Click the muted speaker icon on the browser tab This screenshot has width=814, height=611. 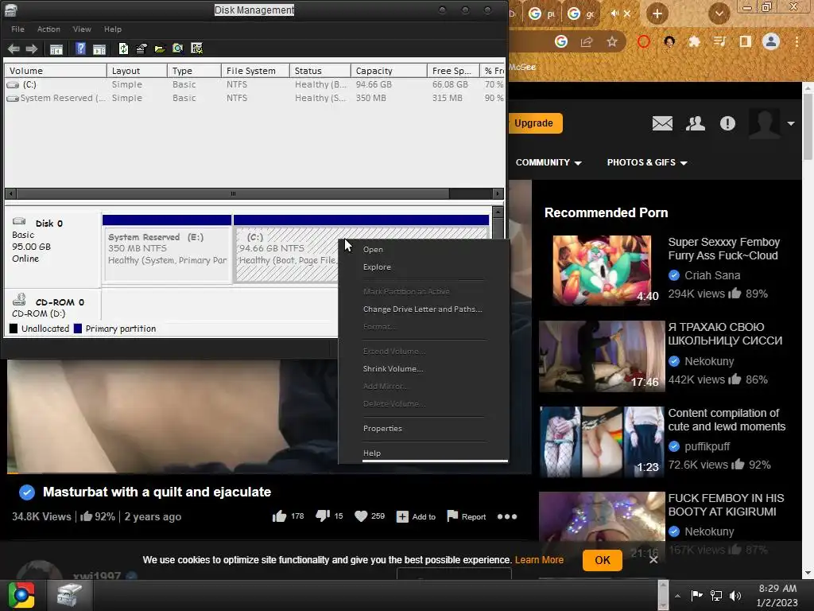[614, 14]
